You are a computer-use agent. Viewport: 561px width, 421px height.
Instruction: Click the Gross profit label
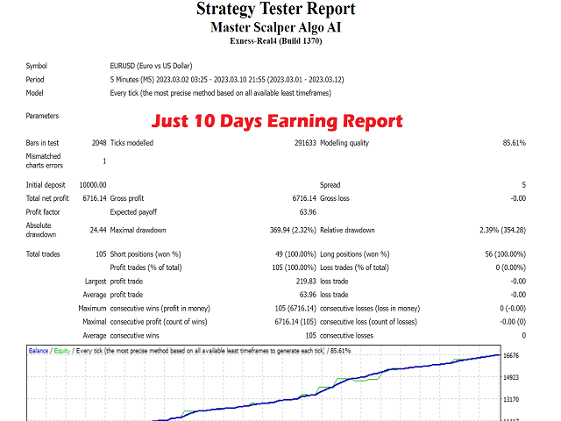pos(126,198)
